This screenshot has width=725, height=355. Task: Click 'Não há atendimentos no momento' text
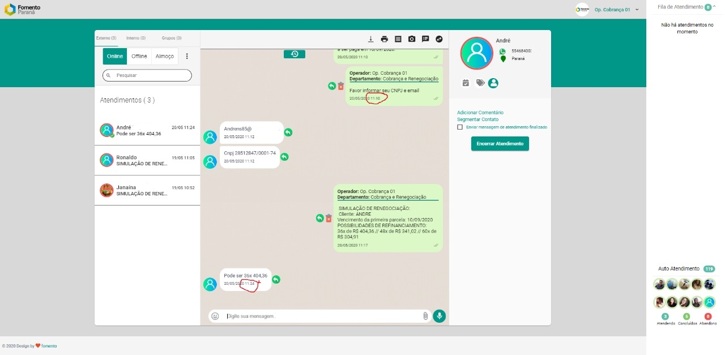coord(687,28)
